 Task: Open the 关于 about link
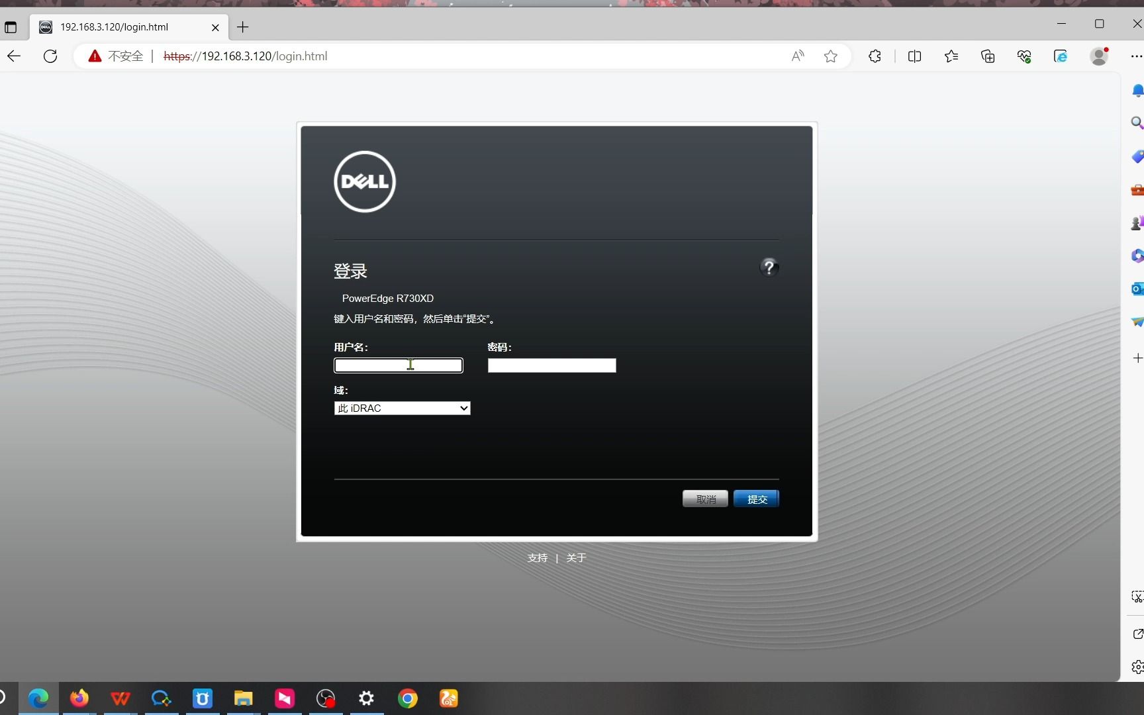(576, 558)
